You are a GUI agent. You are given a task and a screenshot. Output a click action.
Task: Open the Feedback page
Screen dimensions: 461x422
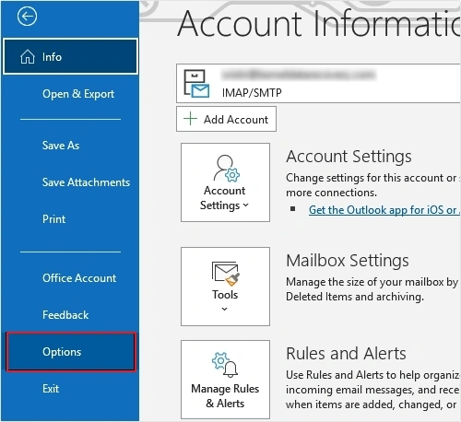pos(65,315)
